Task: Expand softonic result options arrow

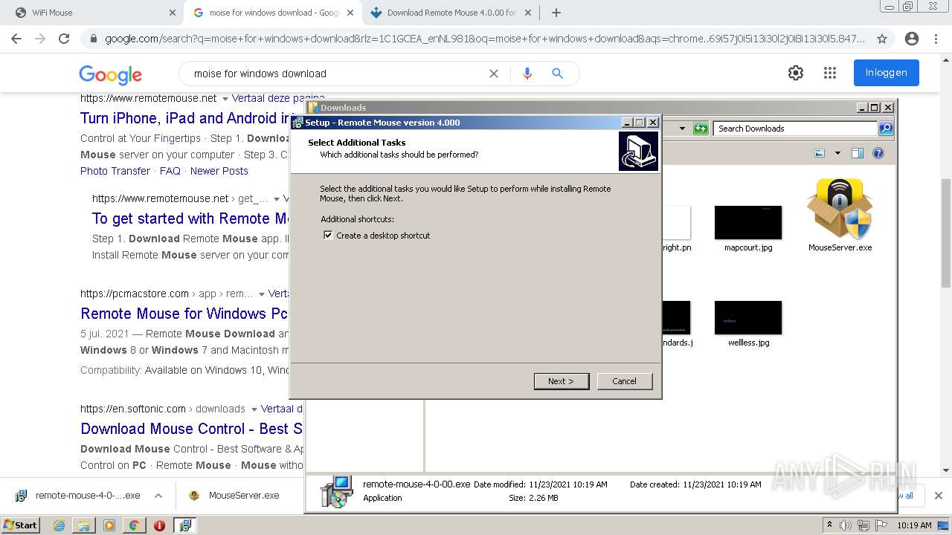Action: (x=254, y=409)
